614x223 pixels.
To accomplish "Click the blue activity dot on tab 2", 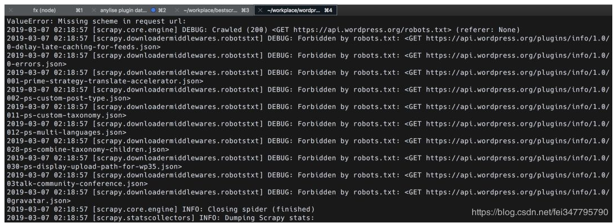I will (x=153, y=11).
